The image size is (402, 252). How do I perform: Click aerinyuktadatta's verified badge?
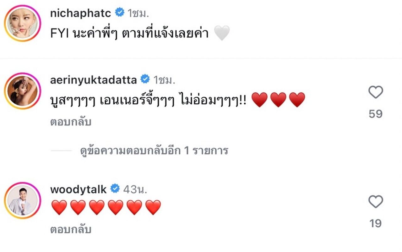point(145,80)
